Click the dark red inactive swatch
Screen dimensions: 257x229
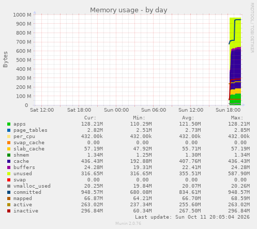tap(9, 211)
